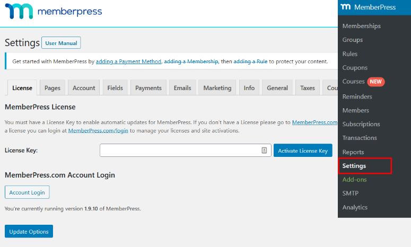Click the MemberPress.com Account Login heading

[x=60, y=175]
